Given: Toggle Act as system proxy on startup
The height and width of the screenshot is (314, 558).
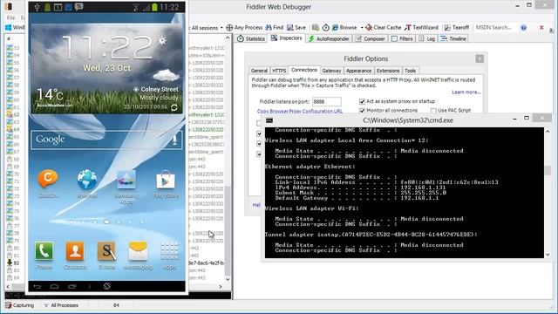Looking at the screenshot, I should click(x=362, y=101).
